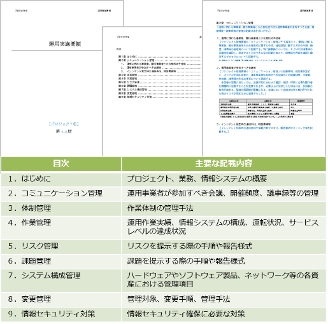
Task: Click the description starting '運用事業者が参加すべき会議'
Action: [223, 193]
